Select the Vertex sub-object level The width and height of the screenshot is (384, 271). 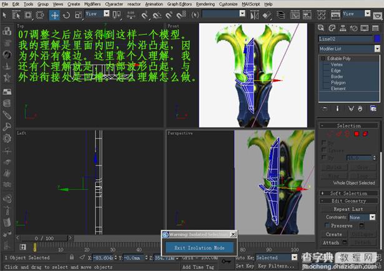pos(337,64)
